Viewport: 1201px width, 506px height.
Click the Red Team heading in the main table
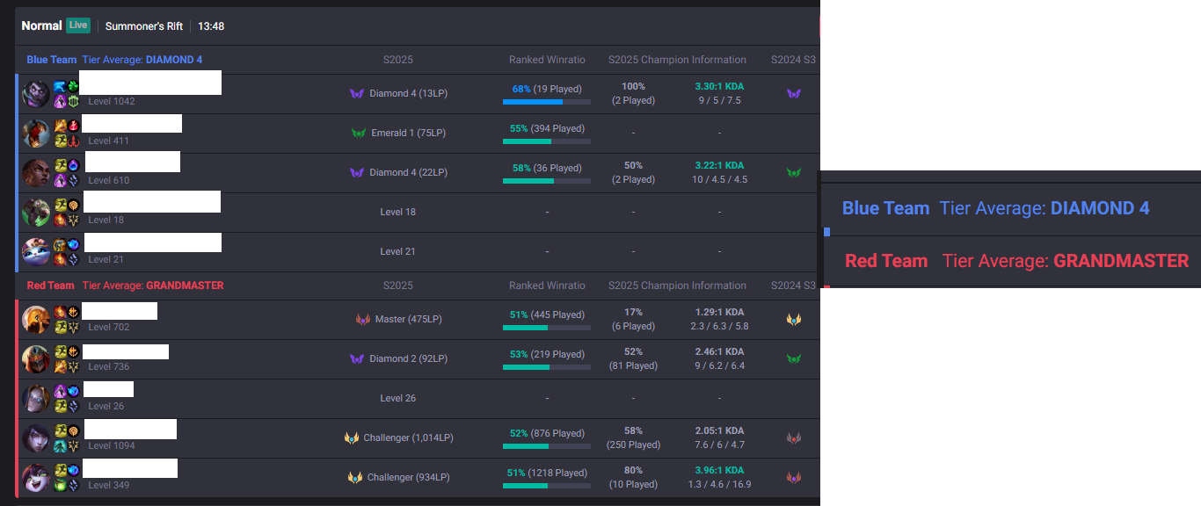pos(51,286)
